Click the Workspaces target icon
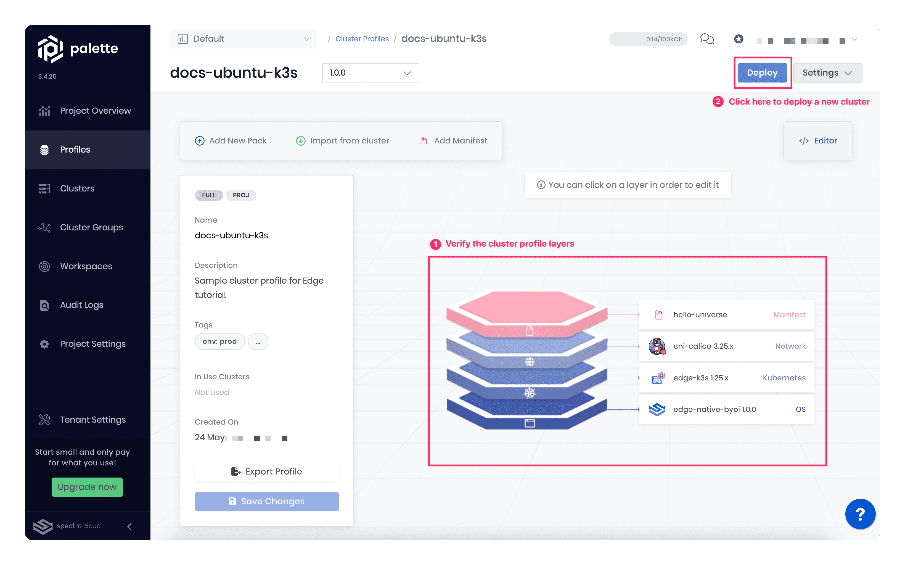Screen dimensions: 905x565 point(44,266)
